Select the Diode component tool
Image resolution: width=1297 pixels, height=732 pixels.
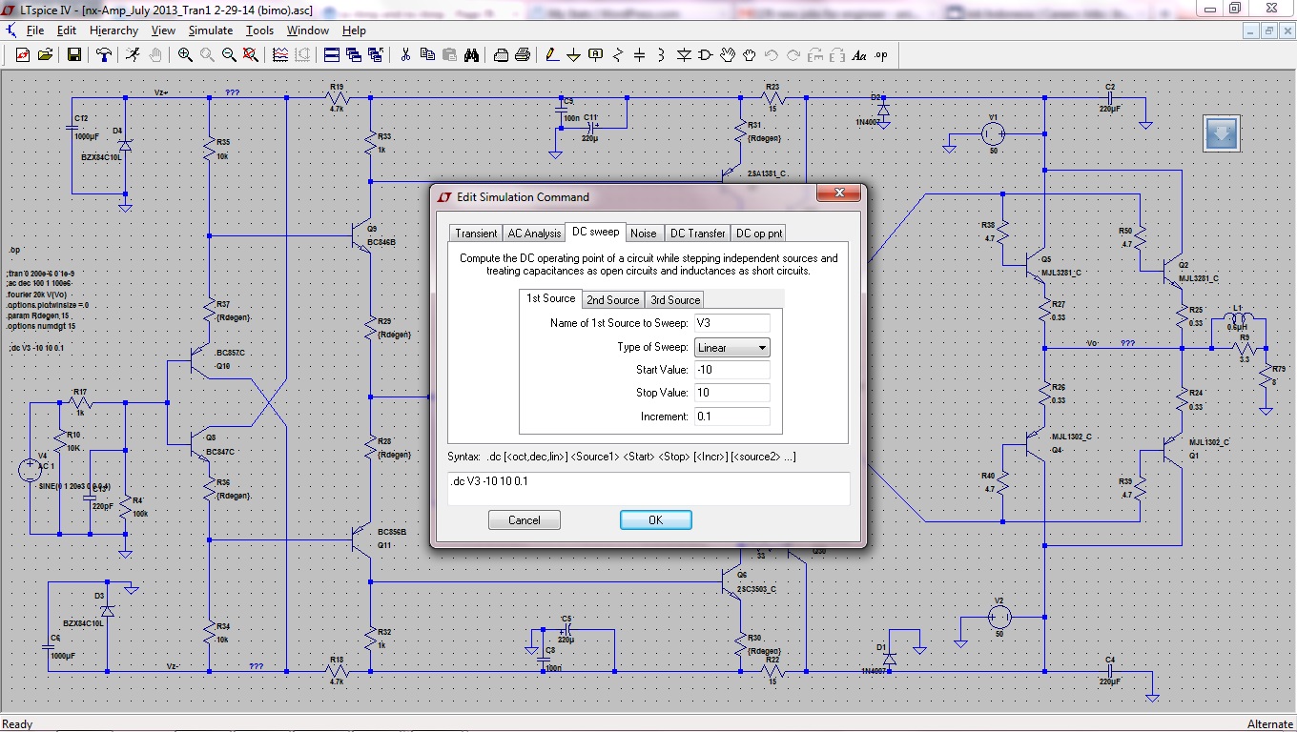[684, 55]
